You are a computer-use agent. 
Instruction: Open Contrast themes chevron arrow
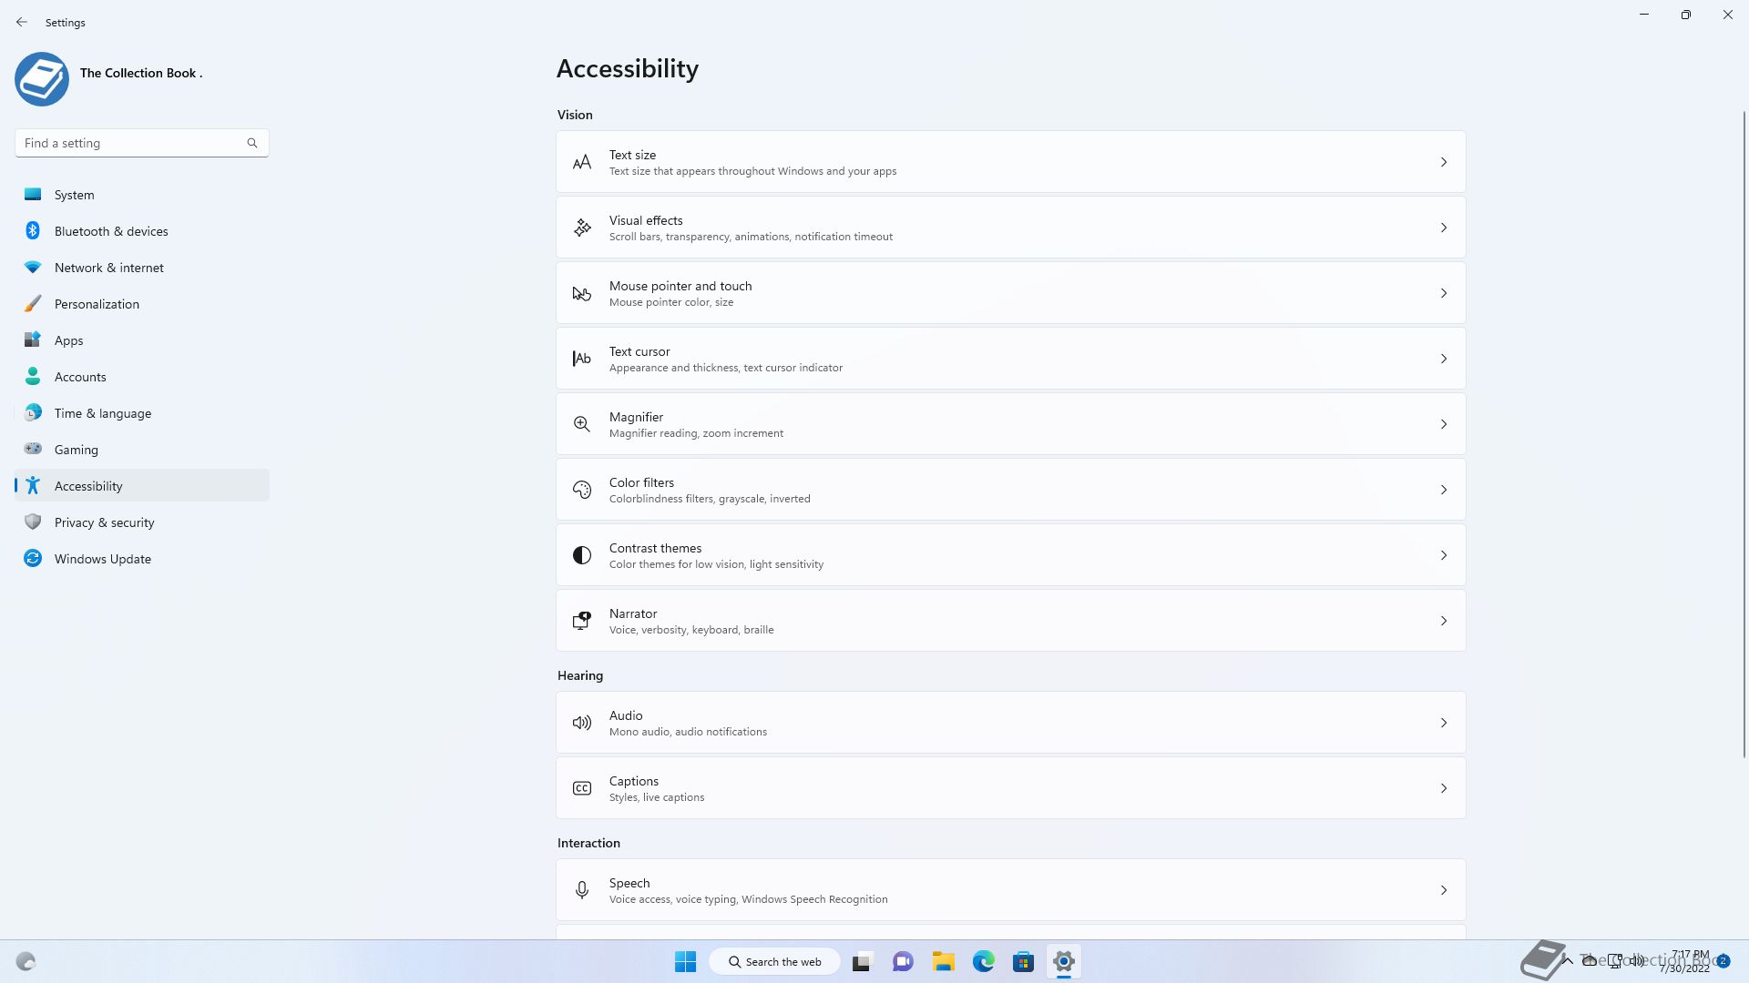[x=1444, y=555]
